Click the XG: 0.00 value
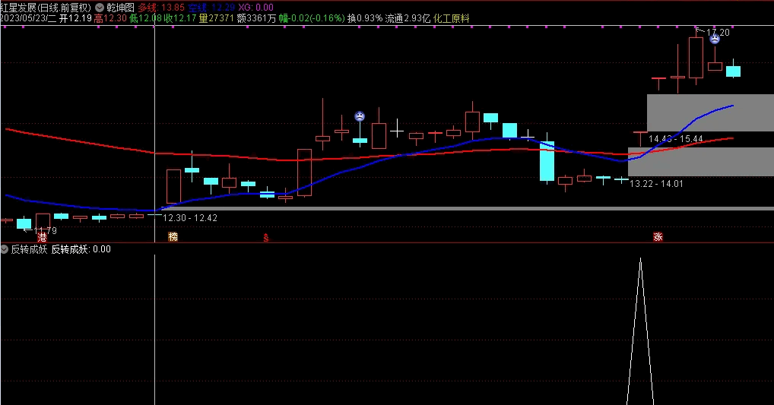The image size is (774, 405). pyautogui.click(x=255, y=8)
